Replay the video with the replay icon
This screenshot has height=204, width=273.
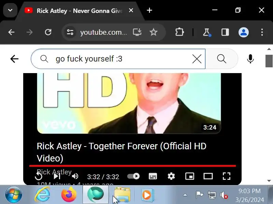[39, 176]
